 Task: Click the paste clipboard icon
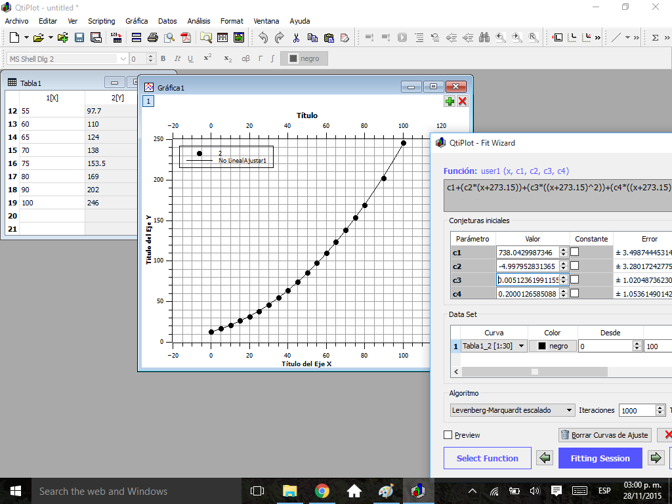coord(329,37)
